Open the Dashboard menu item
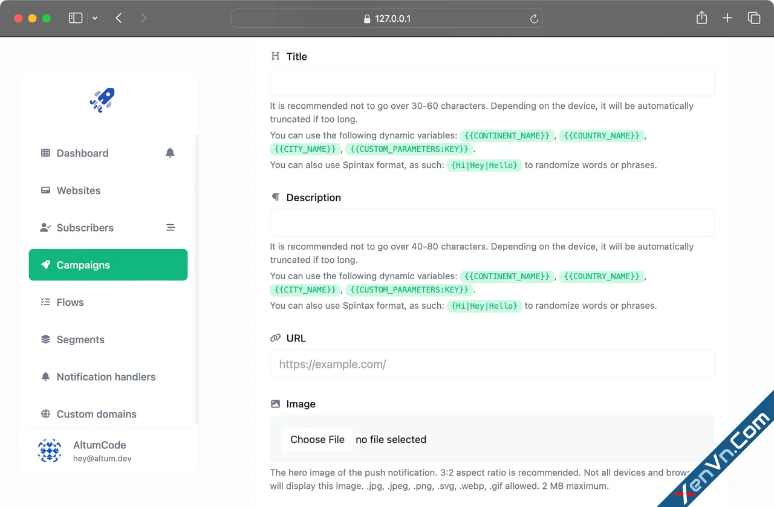The image size is (774, 507). (82, 153)
